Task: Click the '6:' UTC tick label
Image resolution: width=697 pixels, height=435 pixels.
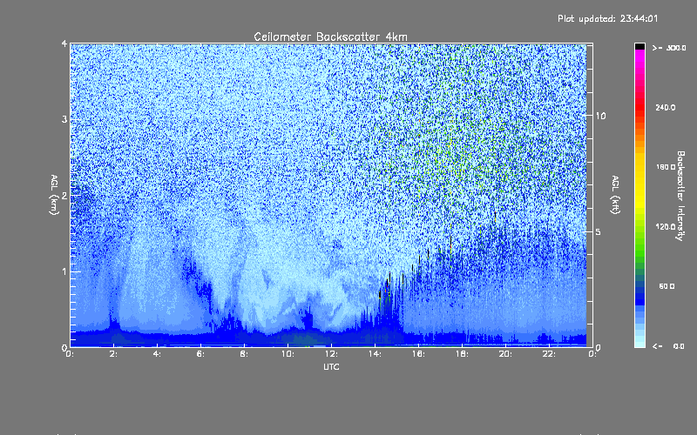Action: point(200,354)
